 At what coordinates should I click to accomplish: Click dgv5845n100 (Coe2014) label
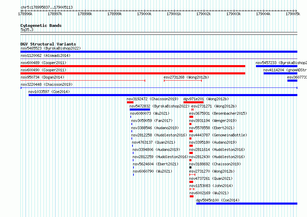click(x=218, y=200)
